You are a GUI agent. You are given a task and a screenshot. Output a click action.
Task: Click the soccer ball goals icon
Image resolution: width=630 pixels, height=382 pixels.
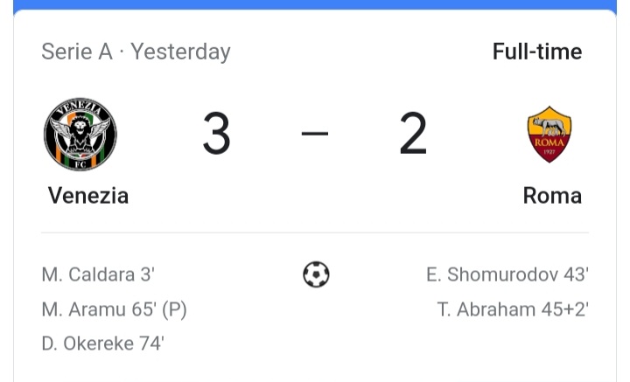pos(316,275)
